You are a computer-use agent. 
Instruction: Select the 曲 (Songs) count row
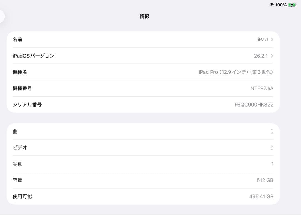point(143,131)
